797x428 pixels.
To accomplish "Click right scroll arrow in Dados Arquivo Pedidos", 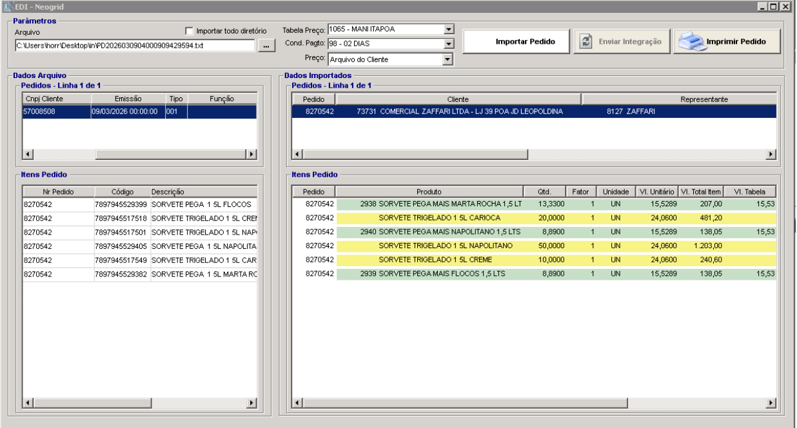I will tap(251, 155).
